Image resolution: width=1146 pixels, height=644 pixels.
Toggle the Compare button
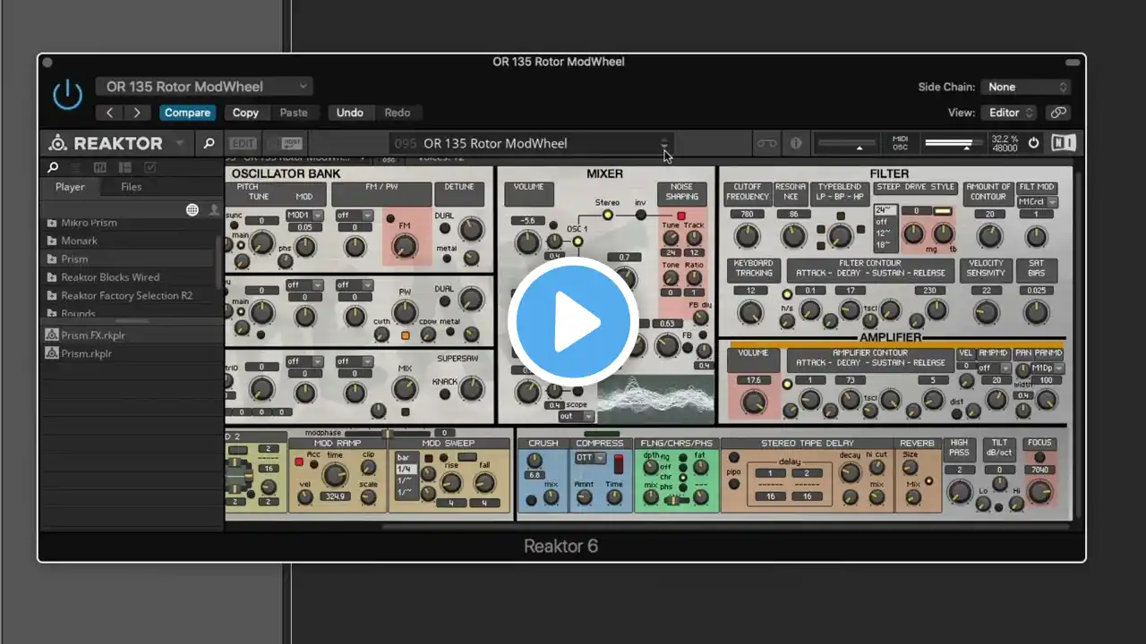(x=187, y=113)
